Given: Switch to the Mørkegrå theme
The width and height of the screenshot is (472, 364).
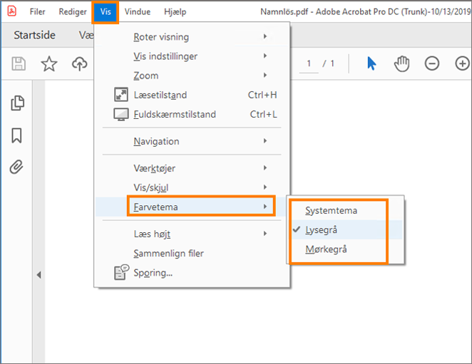Looking at the screenshot, I should tap(327, 249).
